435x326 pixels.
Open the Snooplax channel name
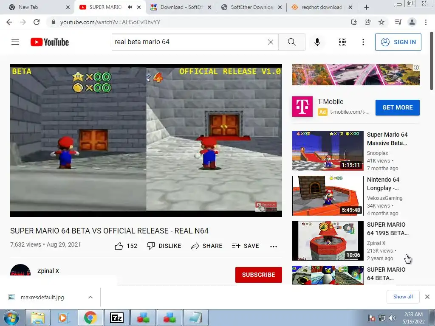pyautogui.click(x=377, y=153)
